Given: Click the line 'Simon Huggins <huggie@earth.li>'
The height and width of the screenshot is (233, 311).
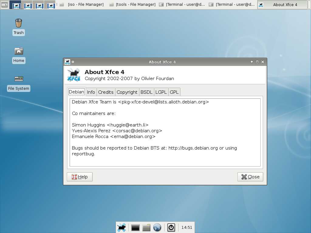Looking at the screenshot, I should 110,125.
